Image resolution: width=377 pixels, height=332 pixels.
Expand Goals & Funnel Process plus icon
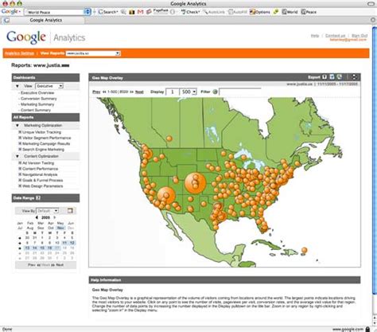click(x=20, y=180)
